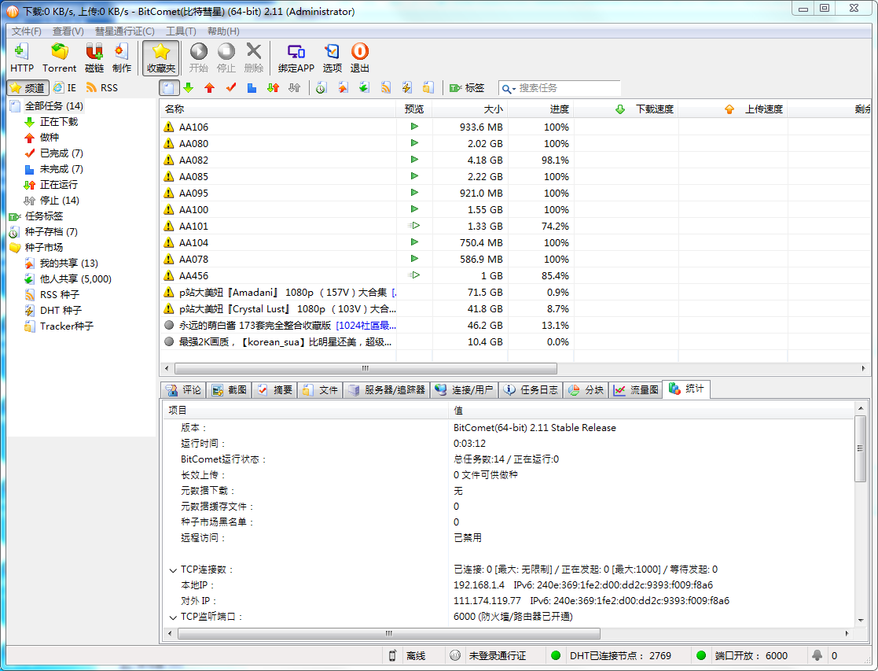Switch to the 服务器/追踪器 tab

[387, 389]
